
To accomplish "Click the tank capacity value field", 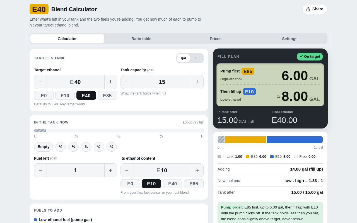I will pyautogui.click(x=162, y=82).
